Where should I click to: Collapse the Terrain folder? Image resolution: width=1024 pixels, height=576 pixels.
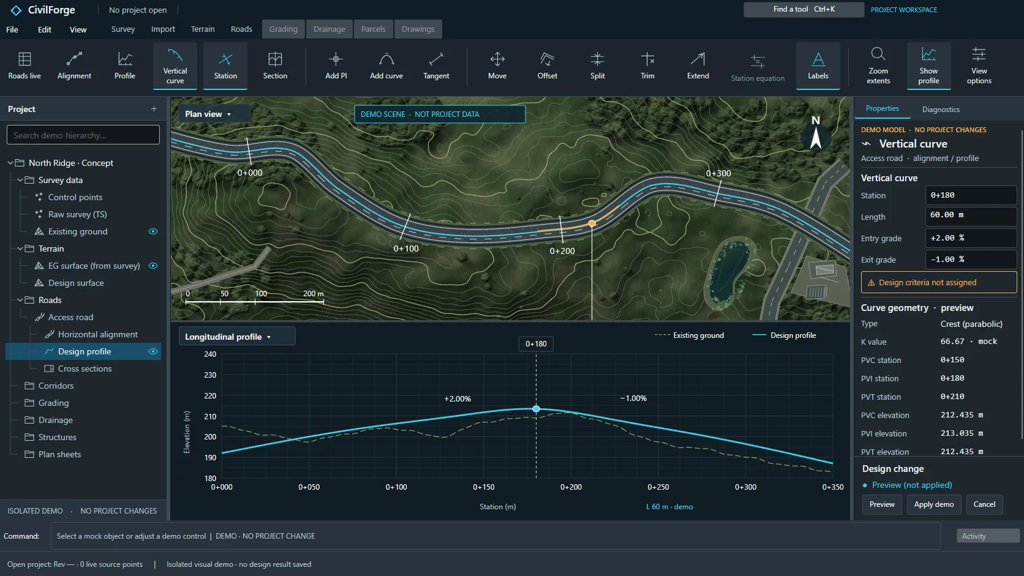click(20, 249)
